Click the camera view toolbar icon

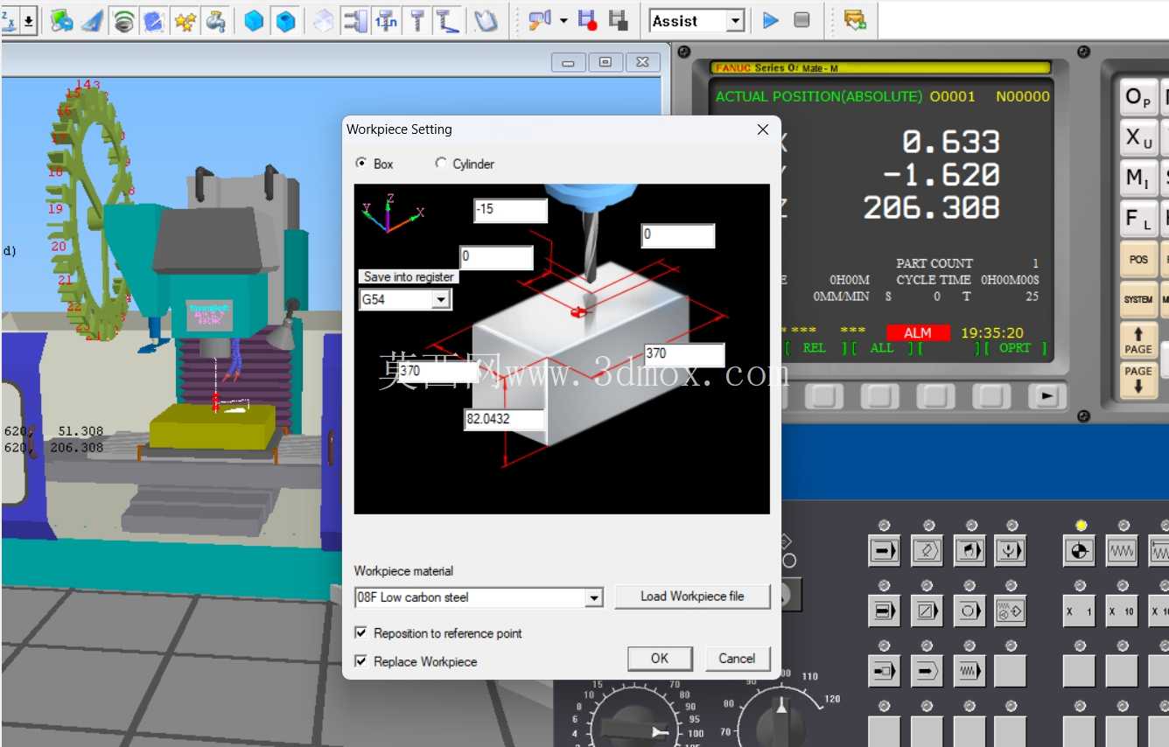coord(540,21)
